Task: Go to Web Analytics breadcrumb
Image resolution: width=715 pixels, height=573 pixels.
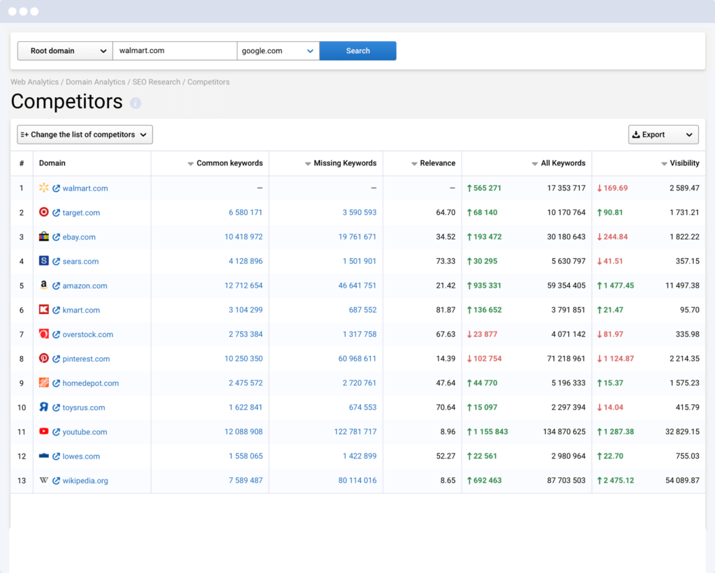Action: click(35, 82)
